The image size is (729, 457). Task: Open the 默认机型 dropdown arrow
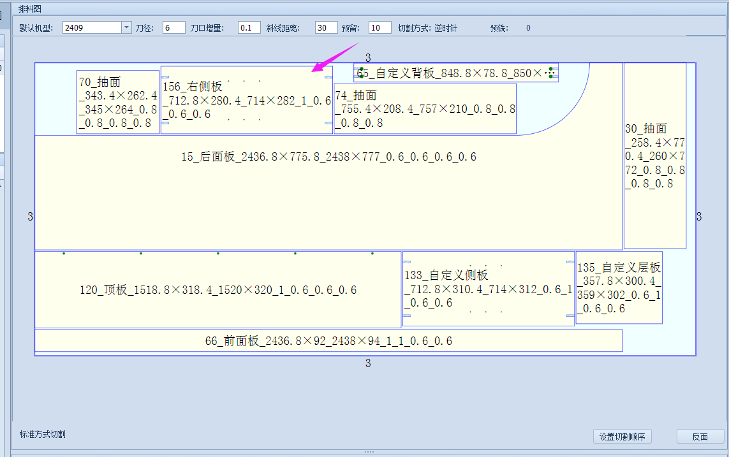tap(126, 28)
